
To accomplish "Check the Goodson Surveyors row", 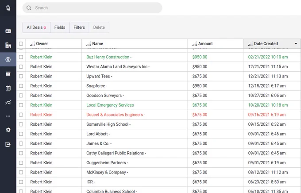I will (x=21, y=96).
